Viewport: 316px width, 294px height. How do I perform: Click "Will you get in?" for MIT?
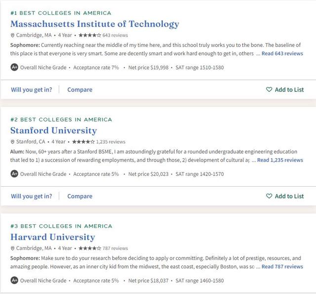[x=31, y=89]
